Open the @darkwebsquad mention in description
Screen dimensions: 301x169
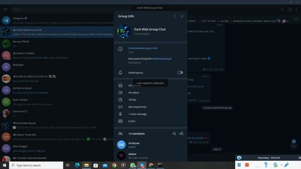(162, 59)
